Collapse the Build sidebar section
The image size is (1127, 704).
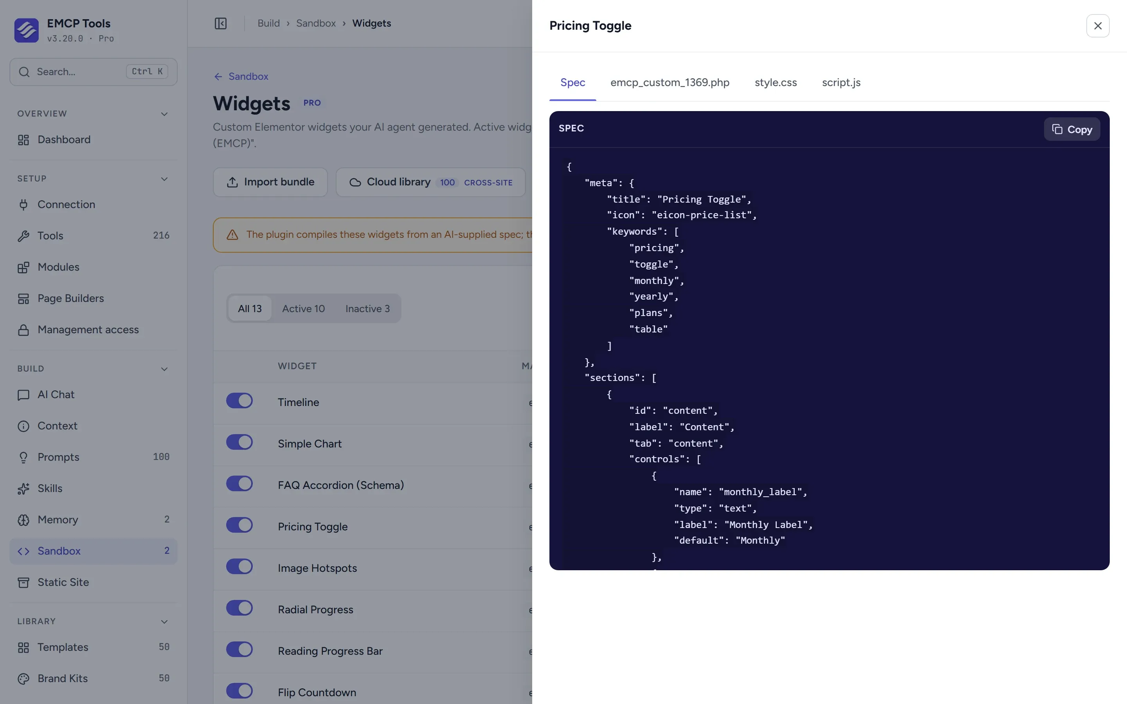pos(164,369)
